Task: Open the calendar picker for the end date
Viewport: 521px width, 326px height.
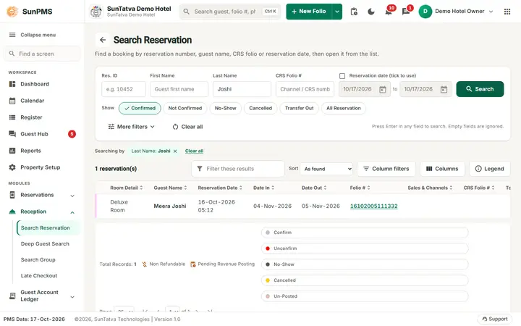Action: pyautogui.click(x=444, y=90)
